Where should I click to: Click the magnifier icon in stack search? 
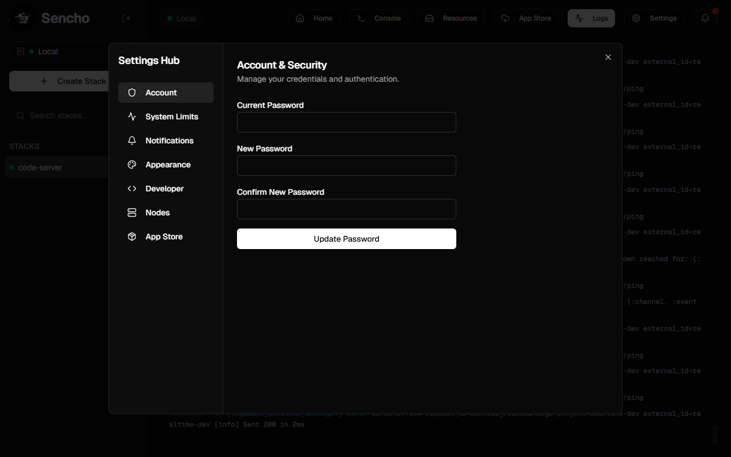[x=20, y=115]
